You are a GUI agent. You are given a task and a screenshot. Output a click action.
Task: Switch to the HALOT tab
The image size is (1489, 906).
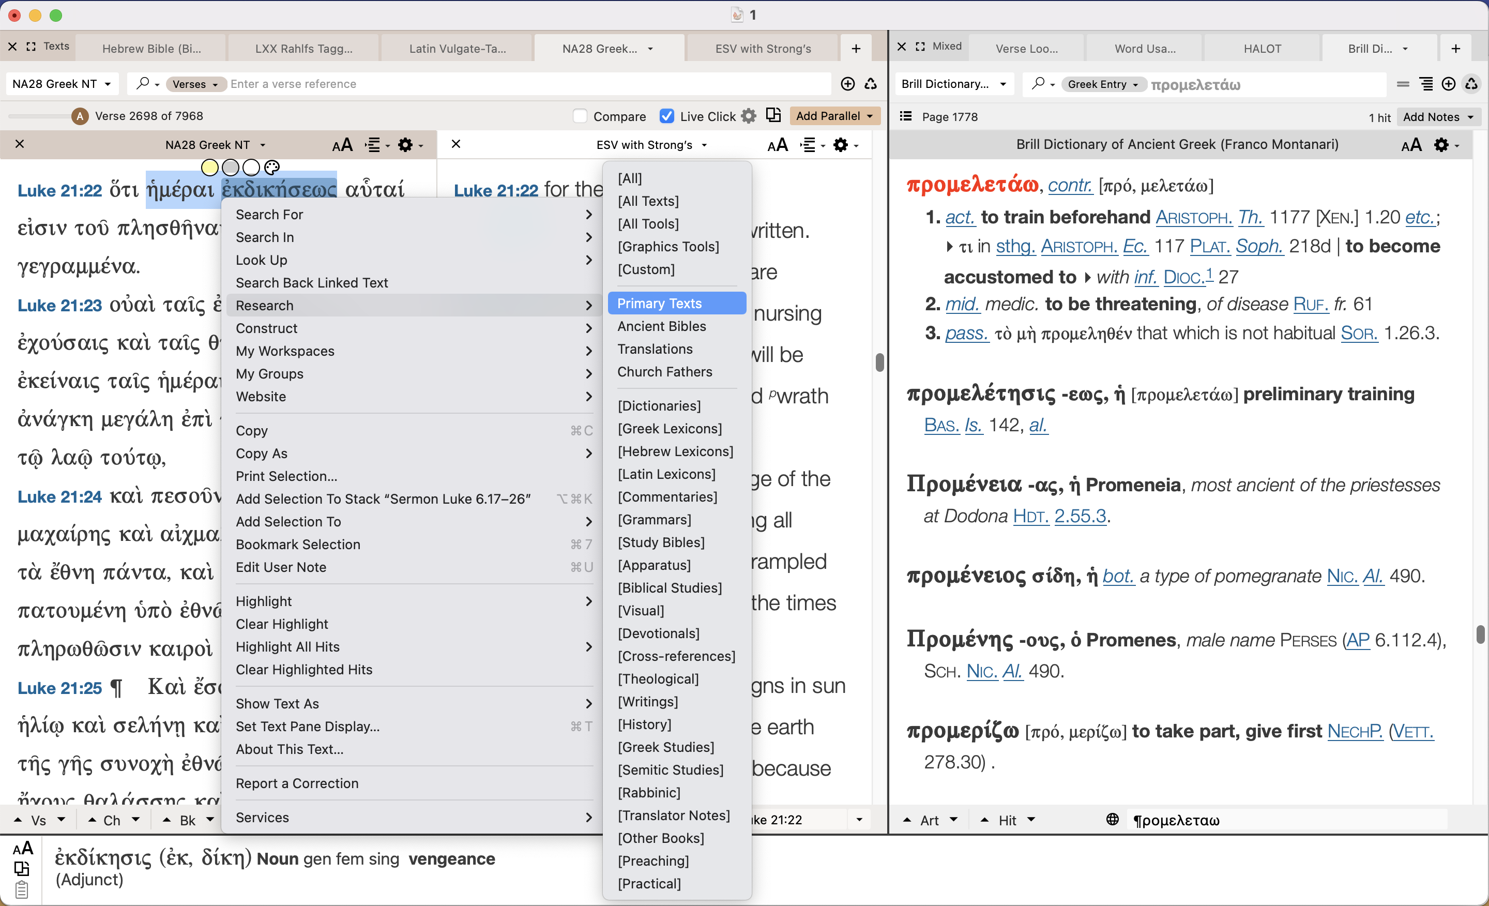click(x=1262, y=49)
